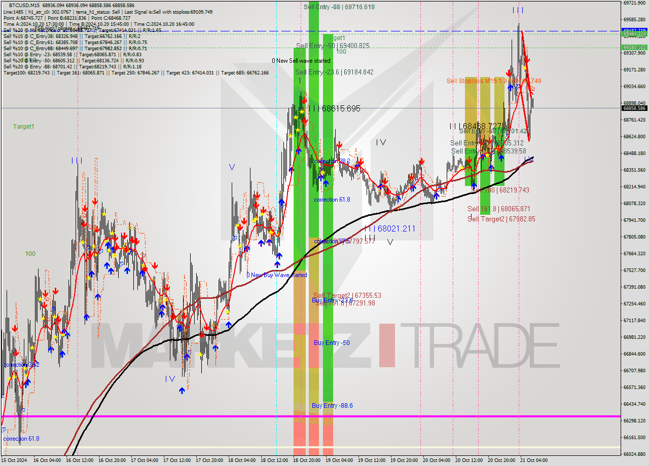Click the '15 Oct 2024' date on time axis
Screen dimensions: 649x466
(x=15, y=460)
